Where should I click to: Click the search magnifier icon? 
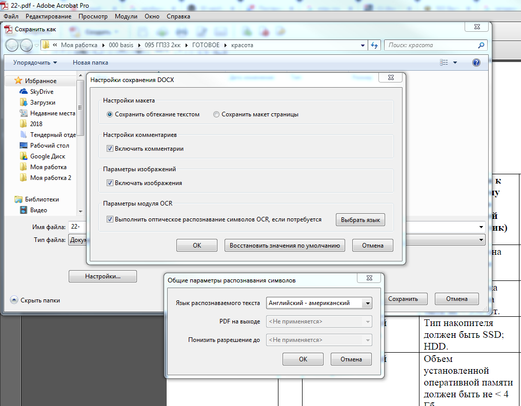(x=481, y=45)
